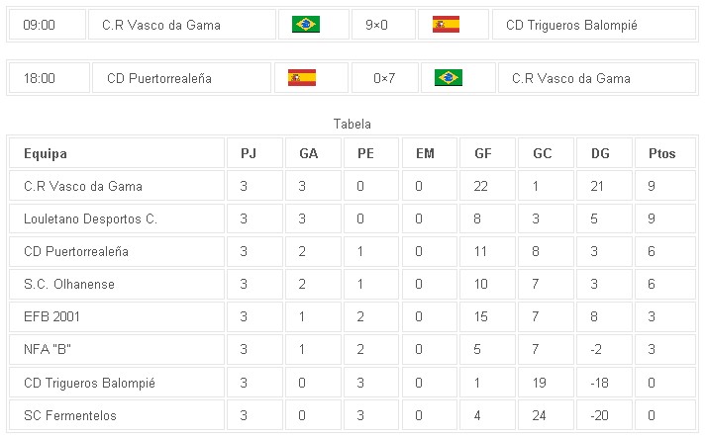This screenshot has height=437, width=706.
Task: Select NFA "B" team name
Action: [48, 349]
